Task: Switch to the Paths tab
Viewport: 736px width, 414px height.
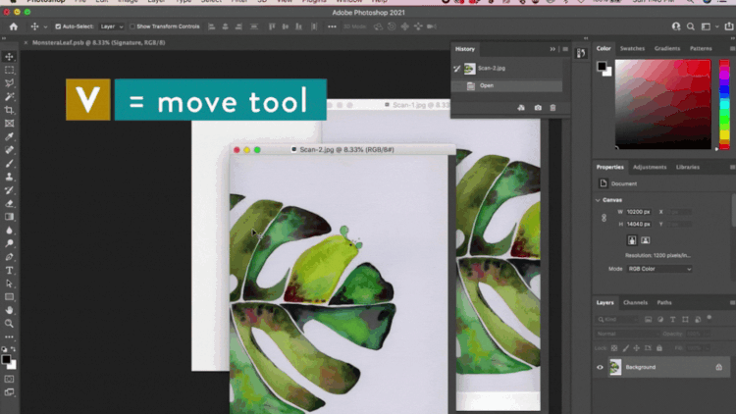Action: click(x=664, y=303)
